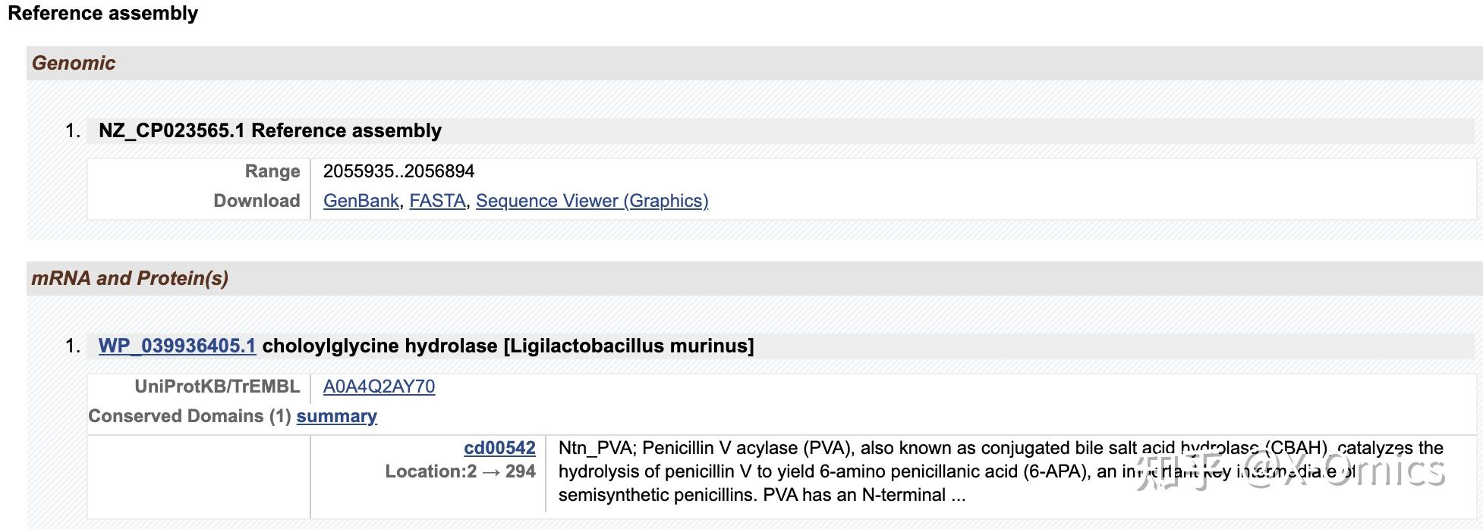Click the Download row label
The height and width of the screenshot is (529, 1483).
click(x=257, y=201)
